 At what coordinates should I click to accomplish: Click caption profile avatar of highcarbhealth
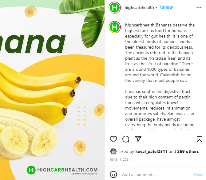115,27
